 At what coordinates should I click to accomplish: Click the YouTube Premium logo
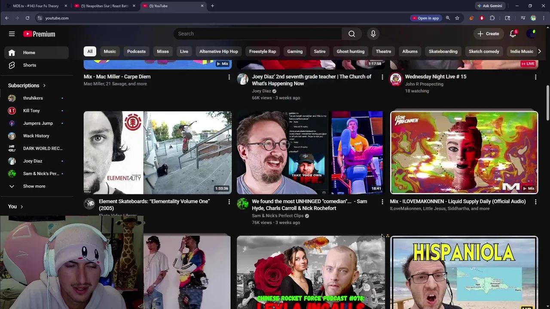pyautogui.click(x=39, y=34)
